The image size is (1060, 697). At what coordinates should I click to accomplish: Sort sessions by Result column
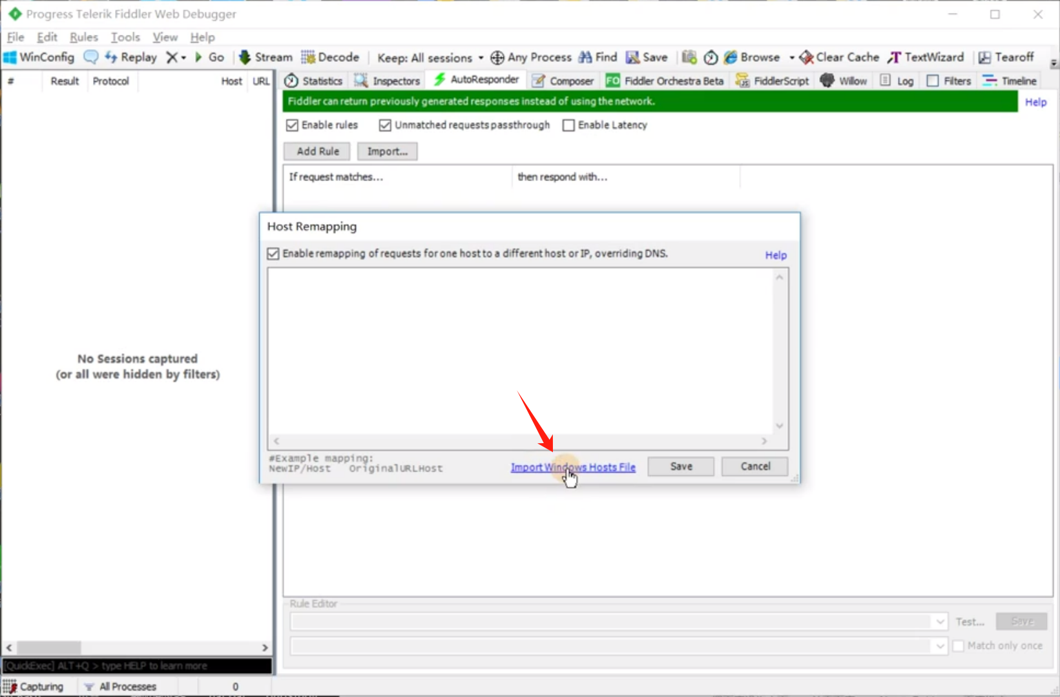click(x=65, y=81)
